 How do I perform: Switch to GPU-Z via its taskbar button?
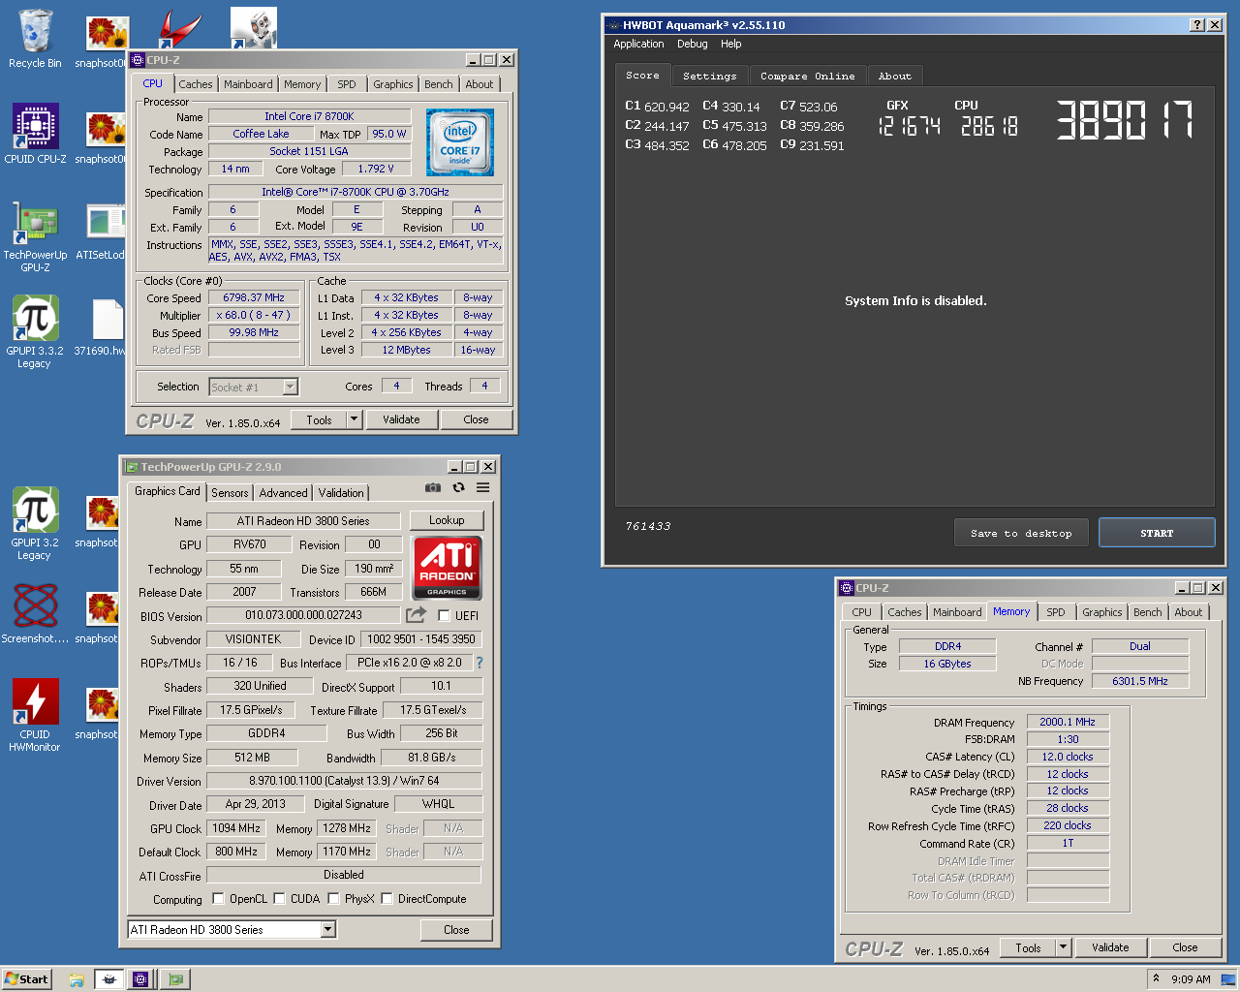[175, 979]
